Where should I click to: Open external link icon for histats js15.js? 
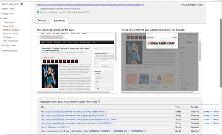click(69, 127)
